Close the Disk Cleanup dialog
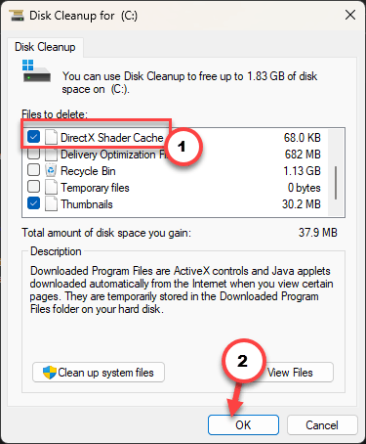The image size is (366, 444). point(350,15)
